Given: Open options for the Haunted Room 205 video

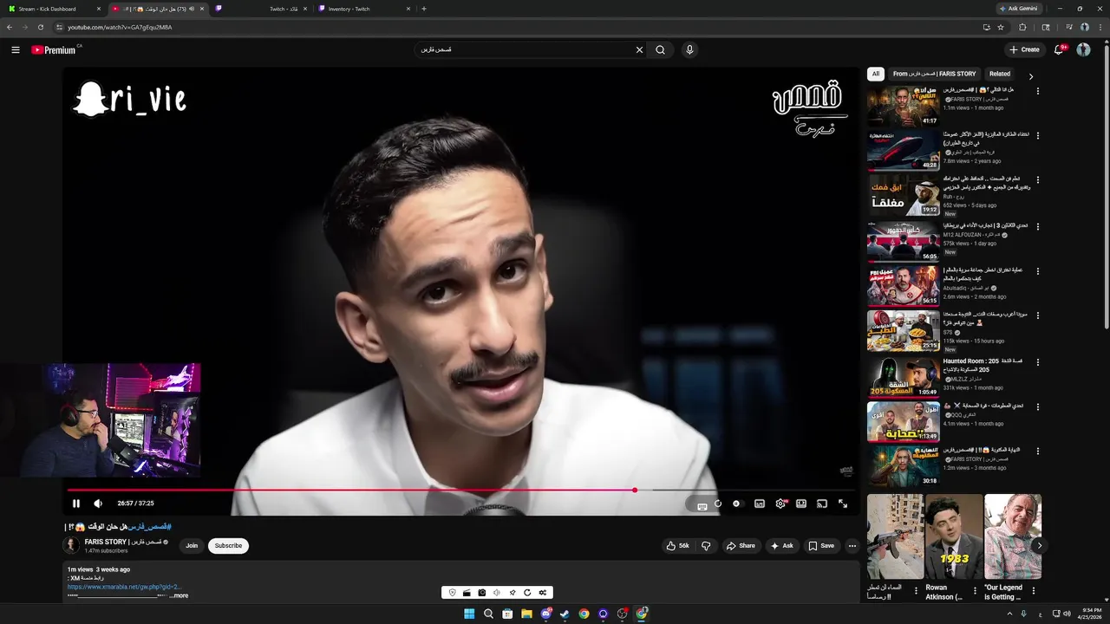Looking at the screenshot, I should [x=1037, y=361].
